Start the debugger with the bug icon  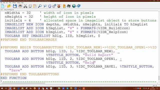(59, 6)
